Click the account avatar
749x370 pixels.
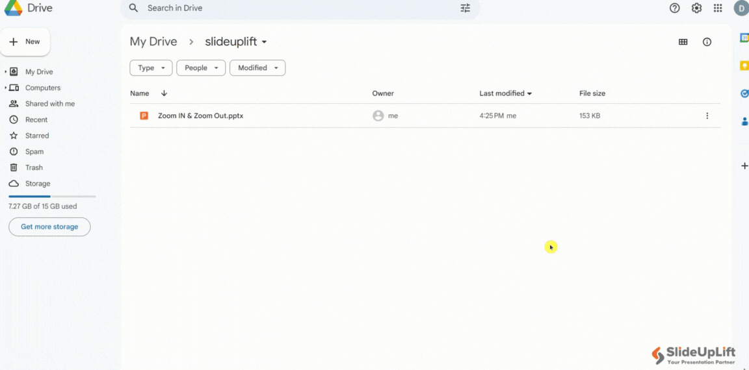pos(742,8)
